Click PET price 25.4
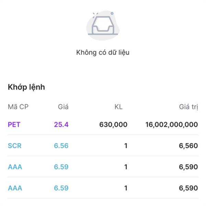206x206 pixels. [x=61, y=125]
